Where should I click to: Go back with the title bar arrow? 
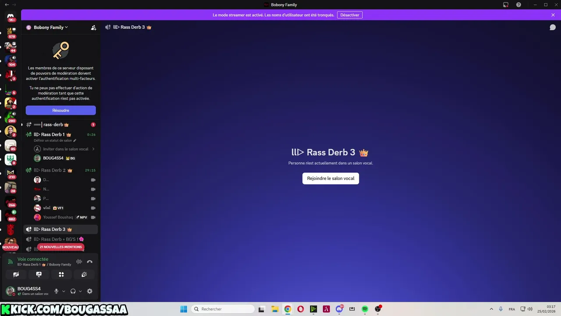(7, 5)
